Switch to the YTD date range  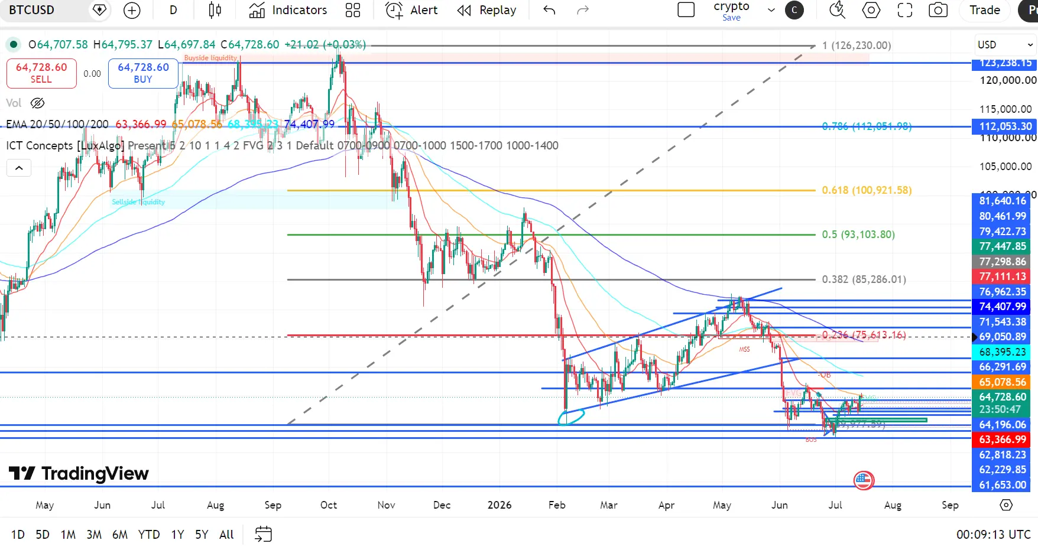(x=149, y=535)
